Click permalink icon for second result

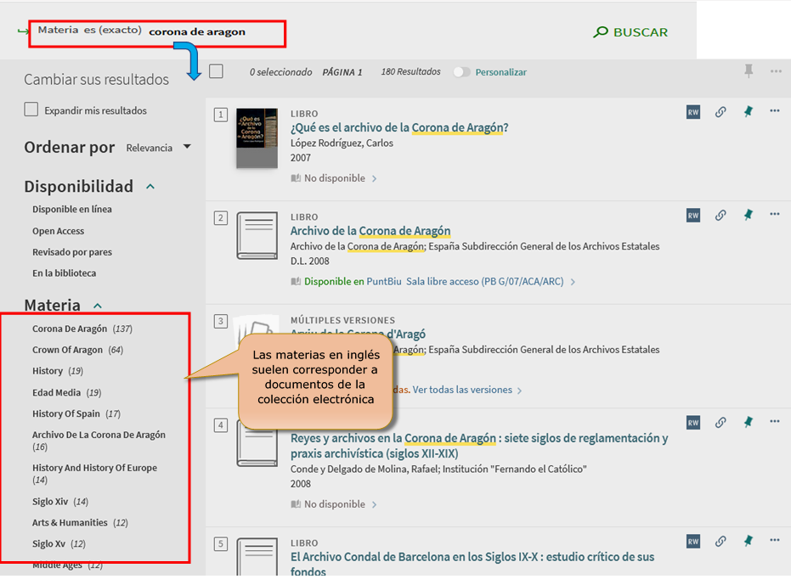(720, 216)
